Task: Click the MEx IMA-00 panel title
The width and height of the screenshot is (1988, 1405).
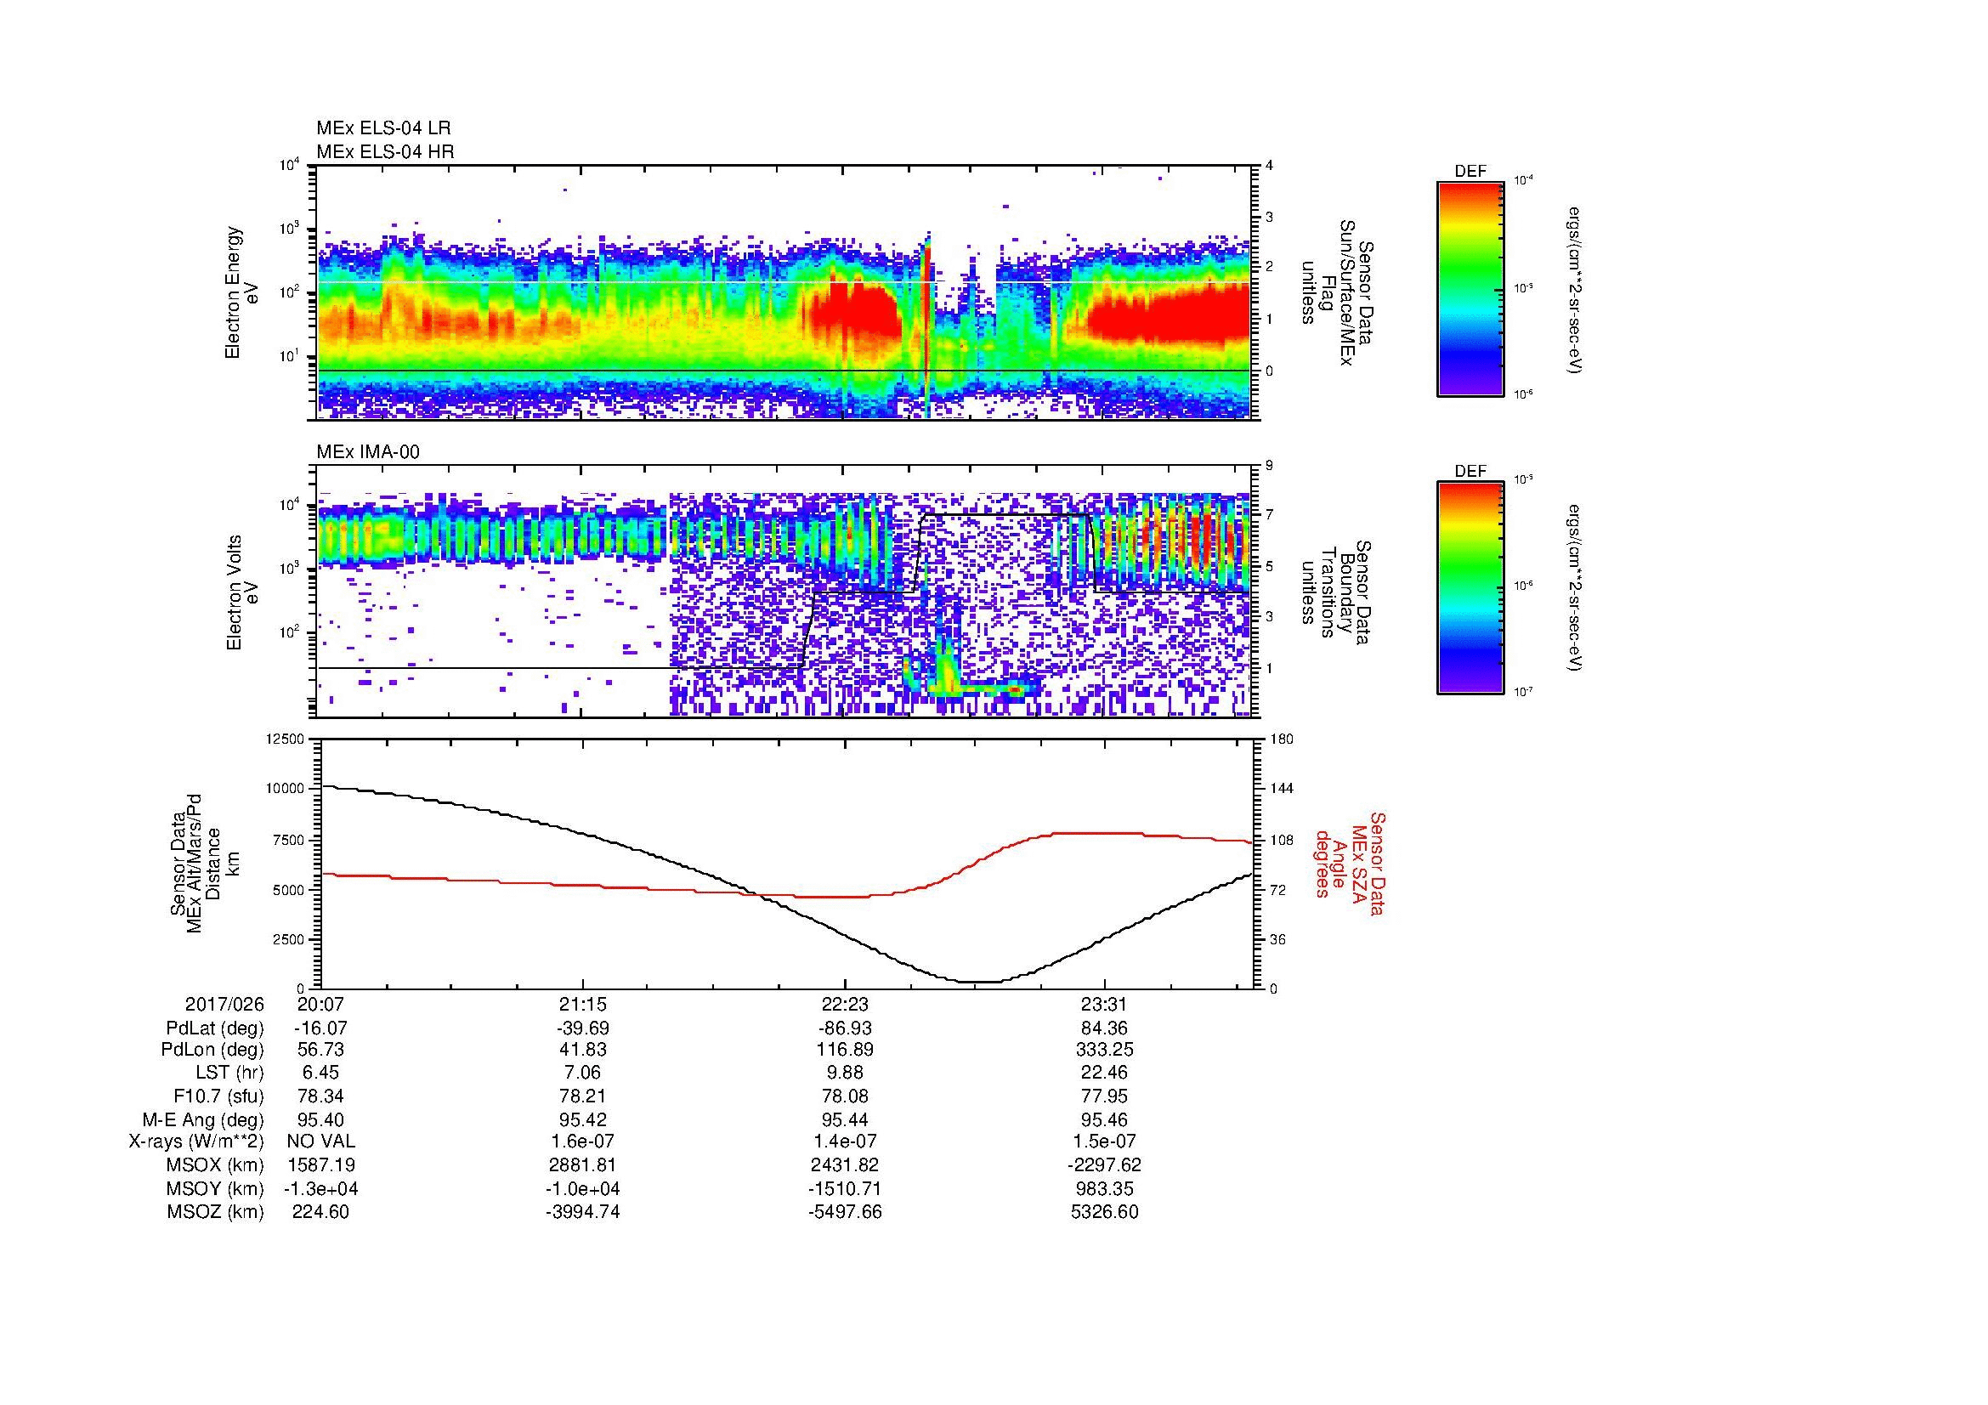Action: (368, 452)
